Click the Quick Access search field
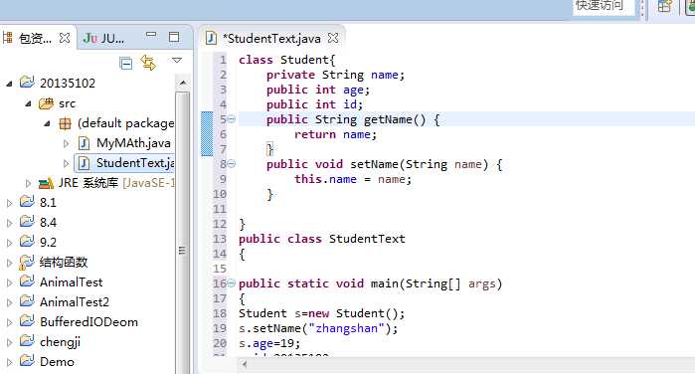This screenshot has height=374, width=695. [604, 7]
